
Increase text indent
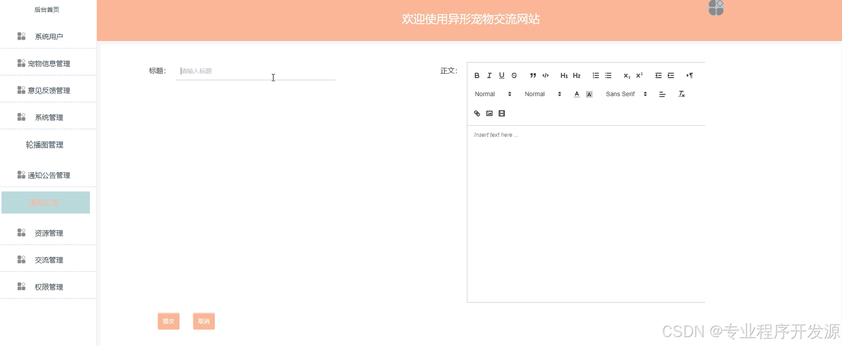(671, 76)
